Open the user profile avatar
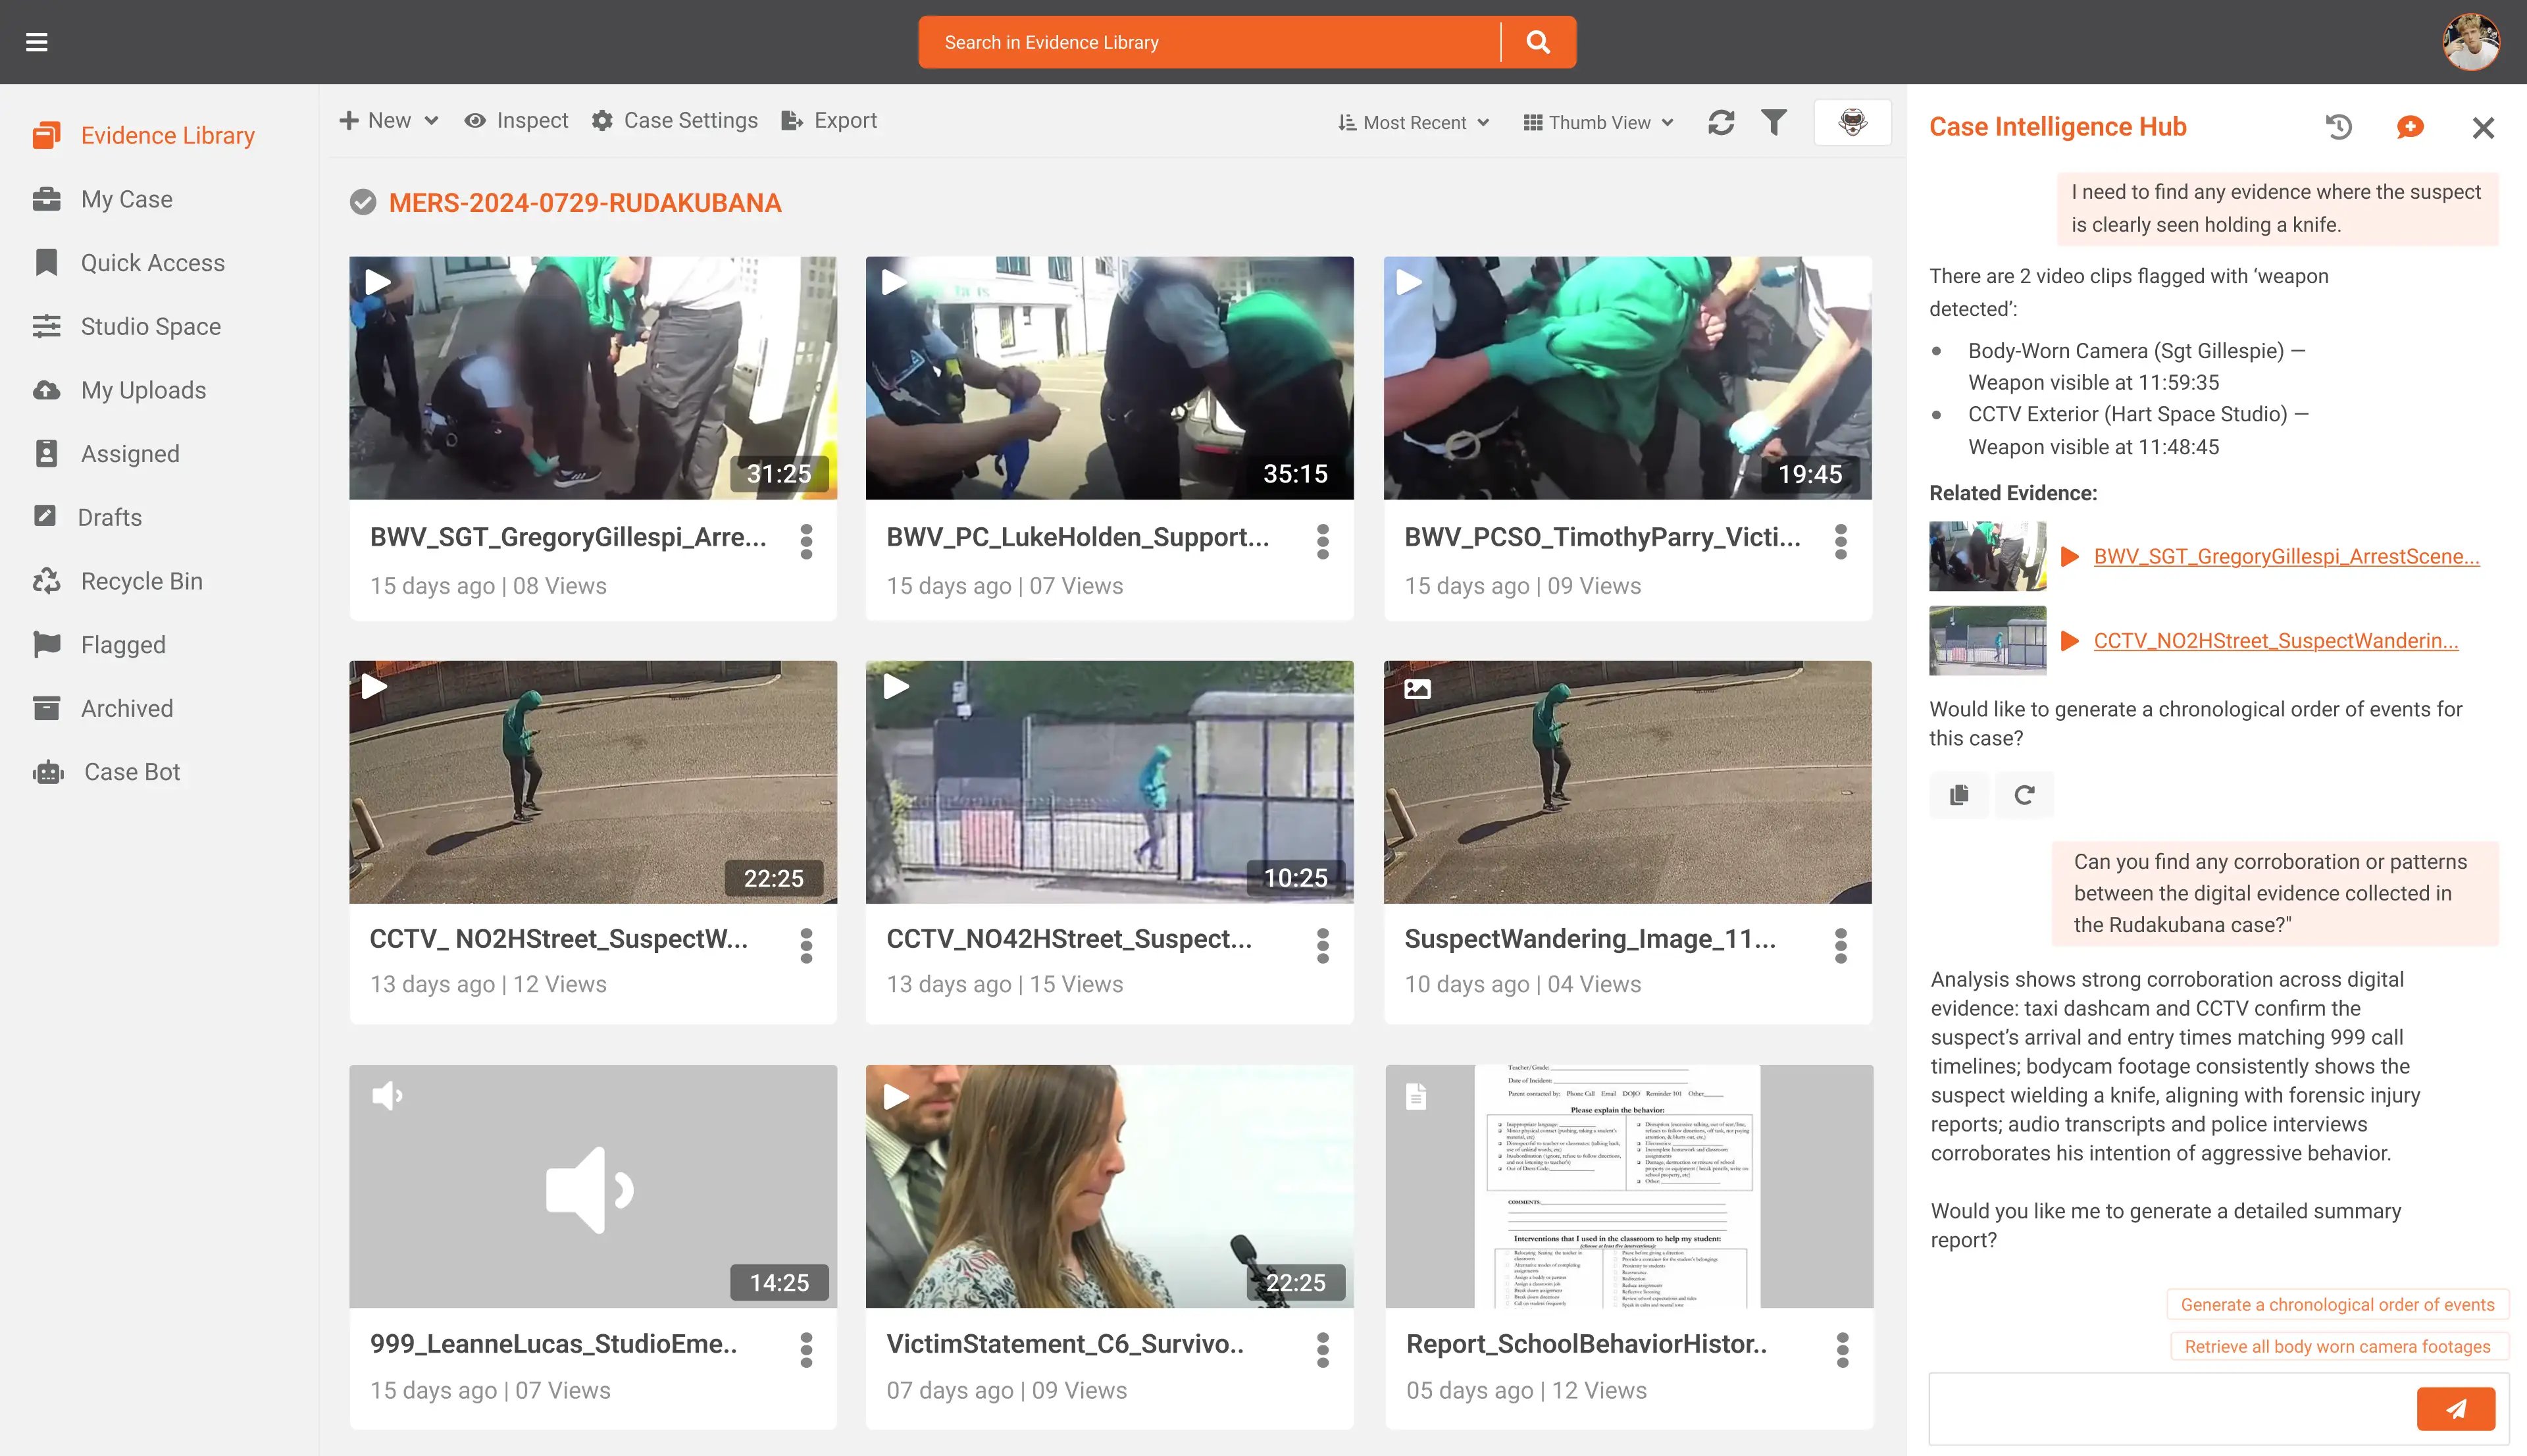 [2470, 42]
